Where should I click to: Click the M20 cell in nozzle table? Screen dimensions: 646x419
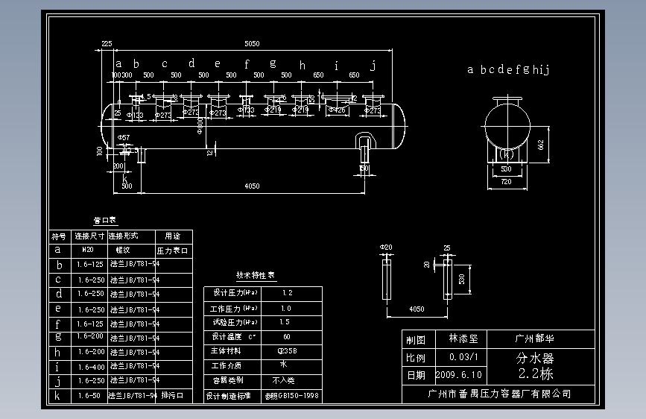coord(88,250)
